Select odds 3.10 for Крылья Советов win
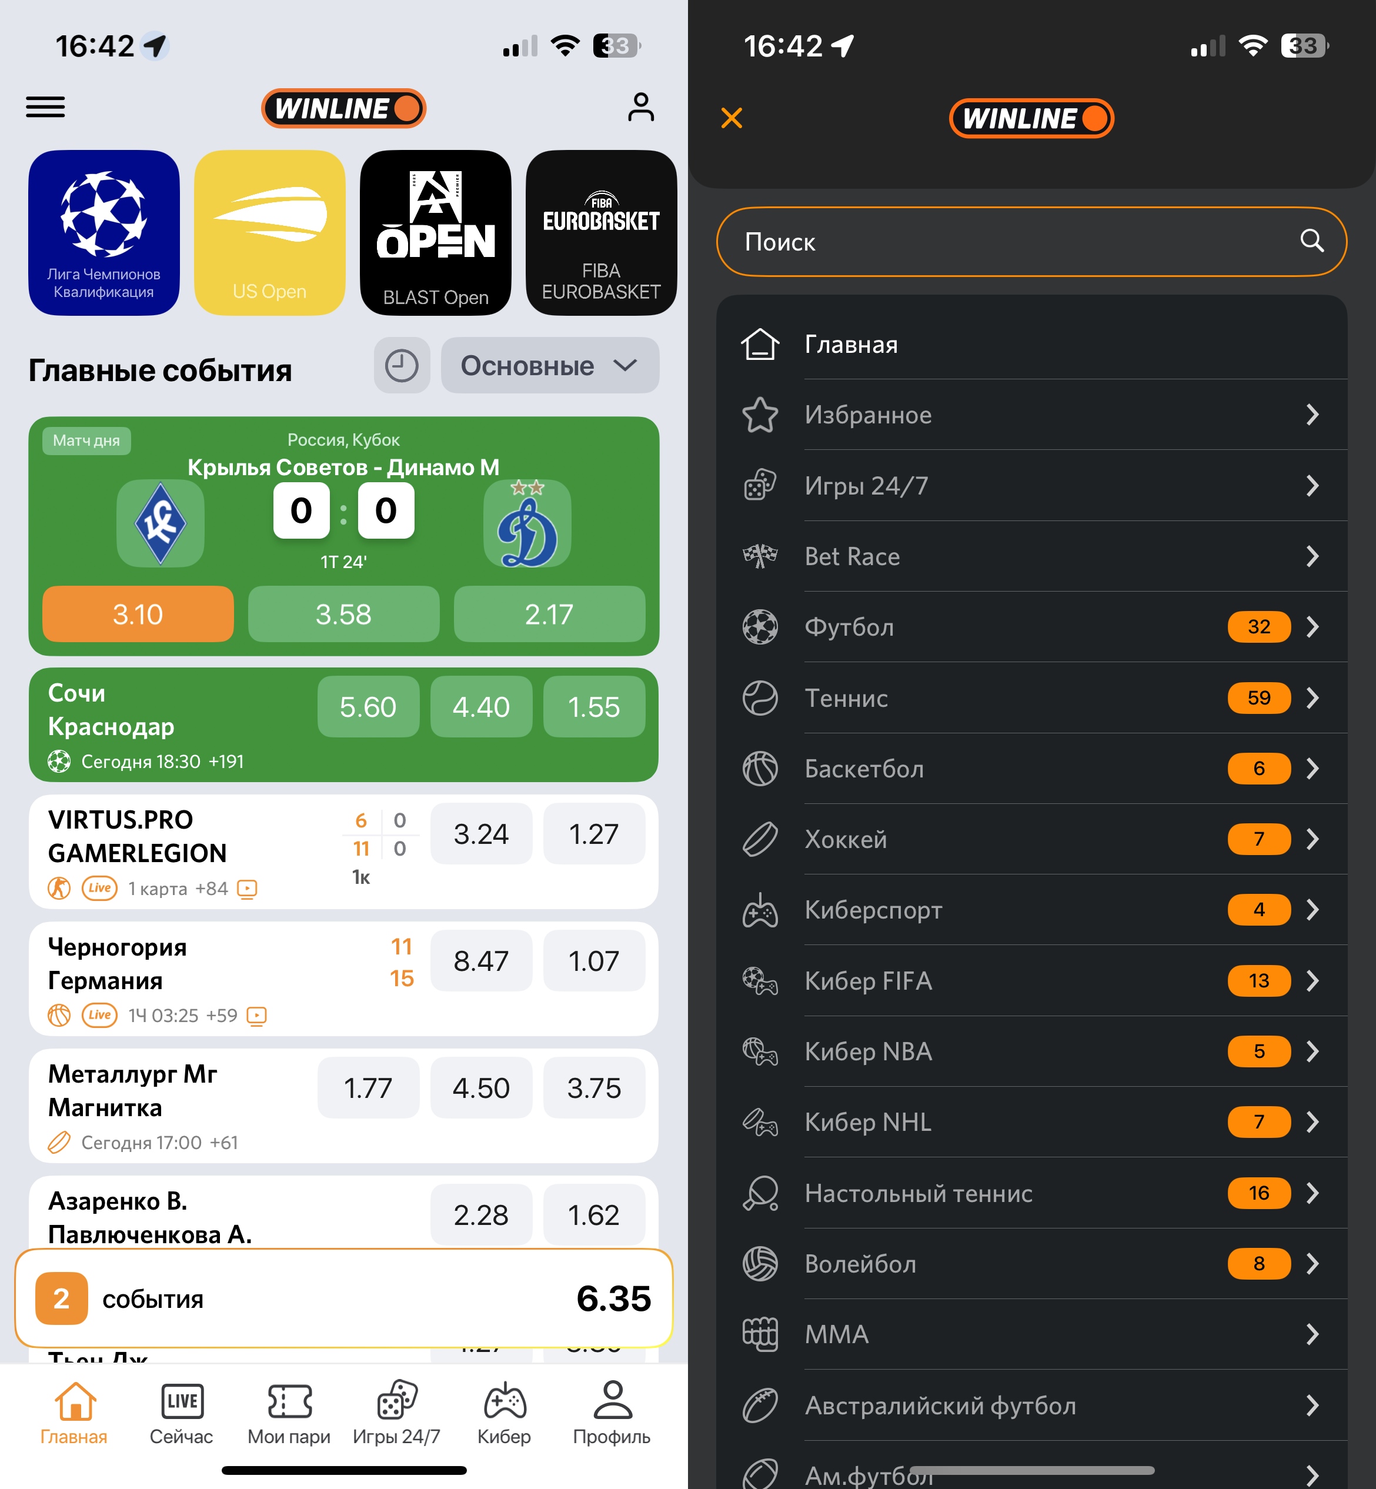The width and height of the screenshot is (1376, 1489). coord(138,614)
